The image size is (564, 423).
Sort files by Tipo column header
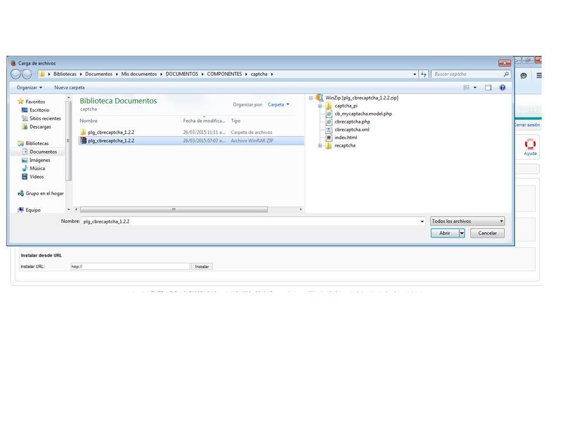[x=236, y=121]
